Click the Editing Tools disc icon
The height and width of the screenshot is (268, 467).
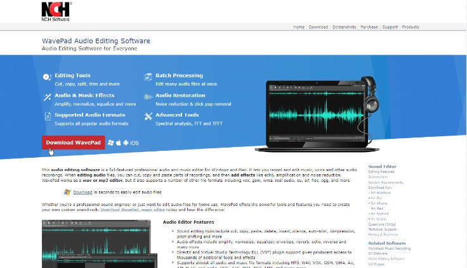tap(48, 77)
